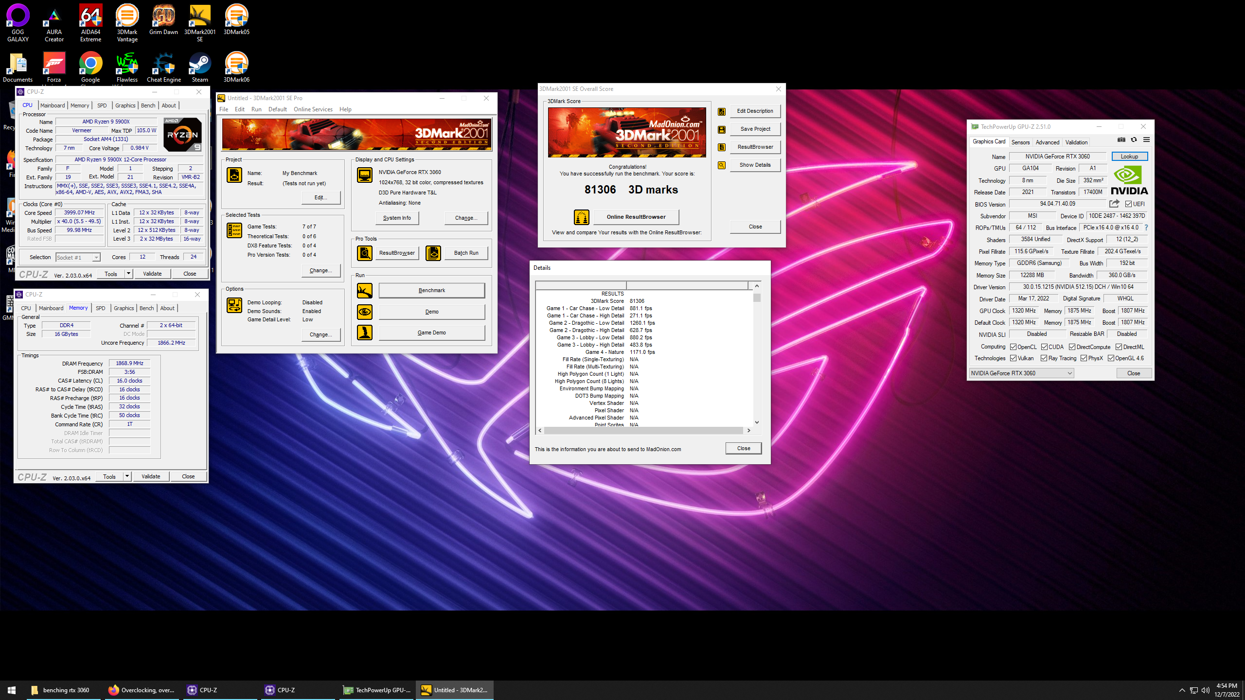Image resolution: width=1245 pixels, height=700 pixels.
Task: Open the GPU-Z hamburger menu icon
Action: pos(1147,140)
